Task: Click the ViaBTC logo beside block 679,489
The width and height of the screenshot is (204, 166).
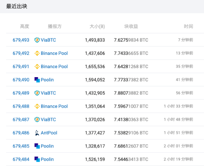Action: click(37, 93)
